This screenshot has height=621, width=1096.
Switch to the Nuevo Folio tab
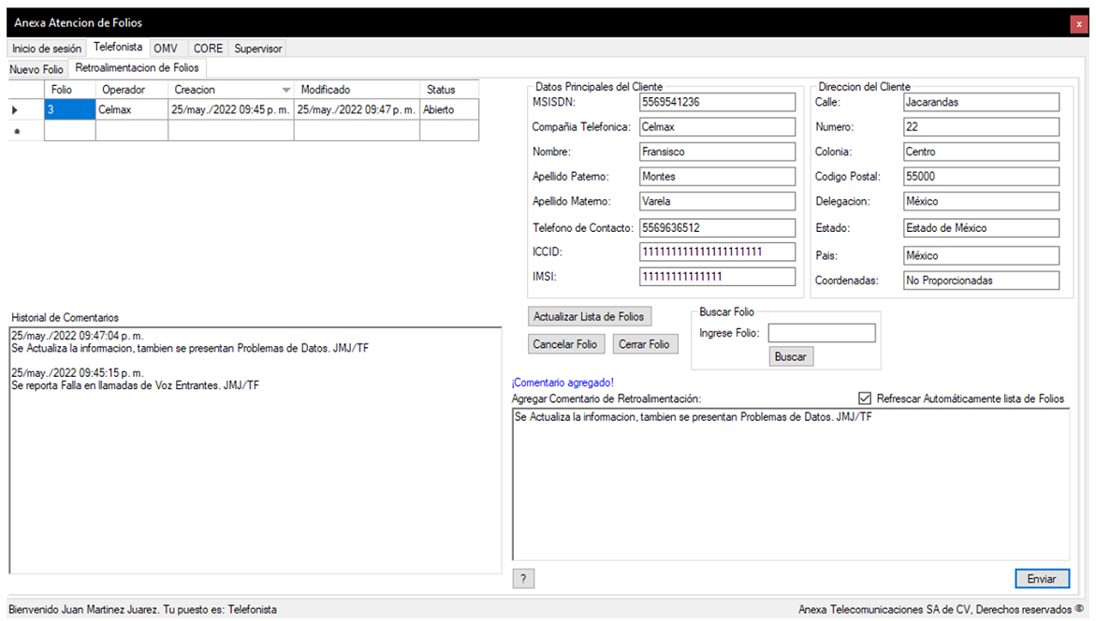pyautogui.click(x=37, y=69)
